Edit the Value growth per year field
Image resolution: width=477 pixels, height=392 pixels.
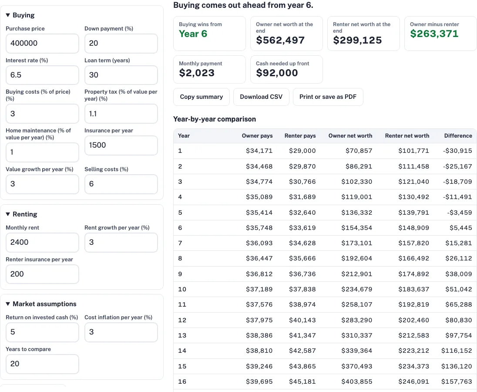pos(42,184)
